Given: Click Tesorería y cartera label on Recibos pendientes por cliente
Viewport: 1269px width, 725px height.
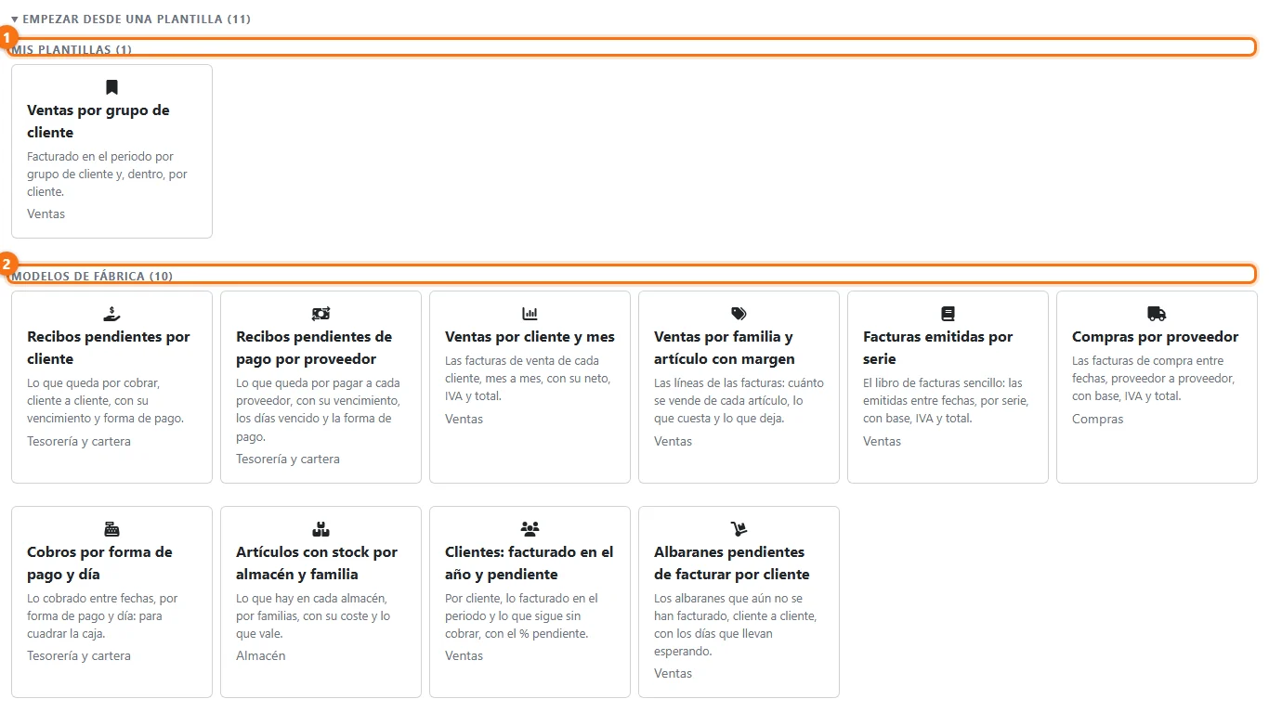Looking at the screenshot, I should point(79,441).
